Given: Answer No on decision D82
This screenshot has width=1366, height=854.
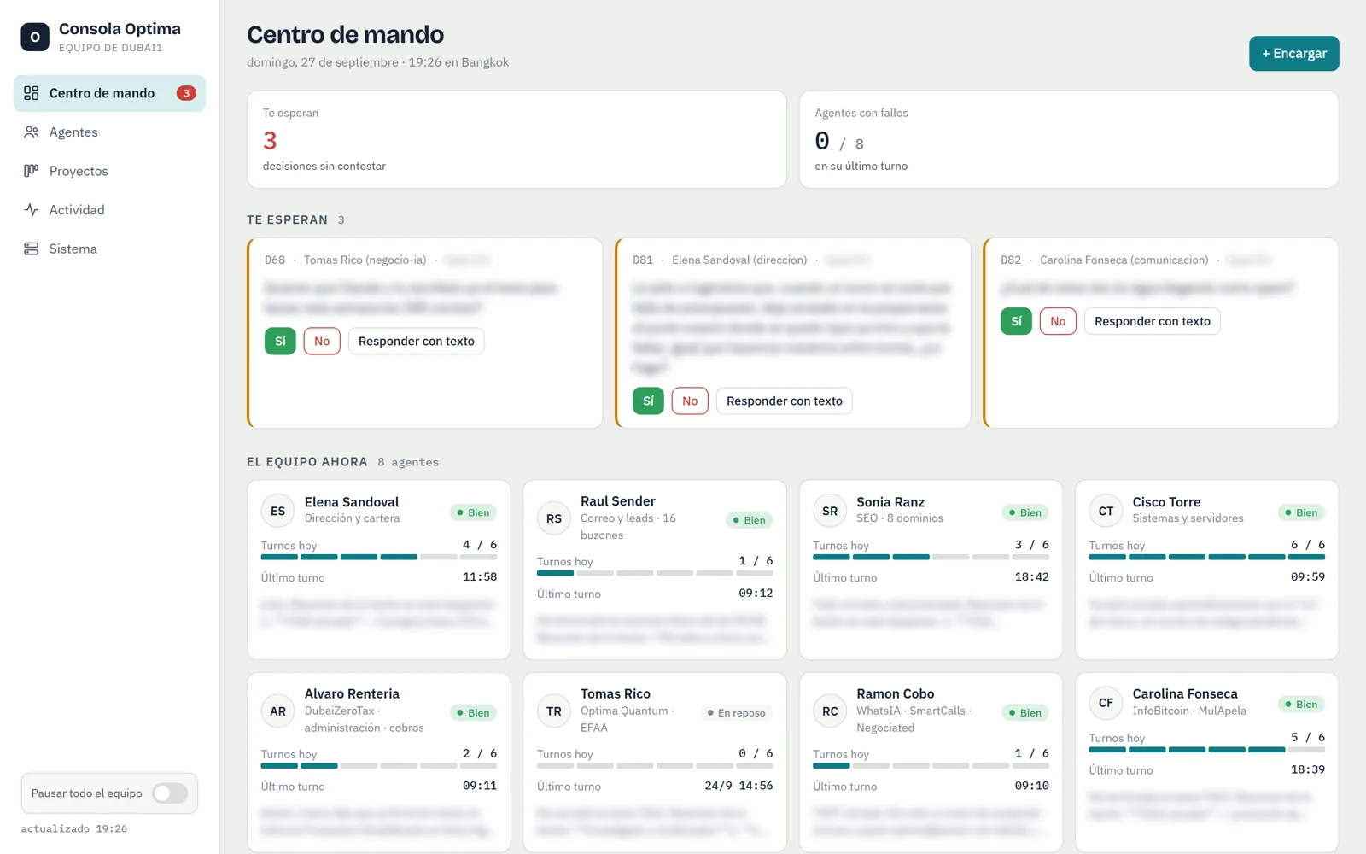Looking at the screenshot, I should [x=1058, y=321].
